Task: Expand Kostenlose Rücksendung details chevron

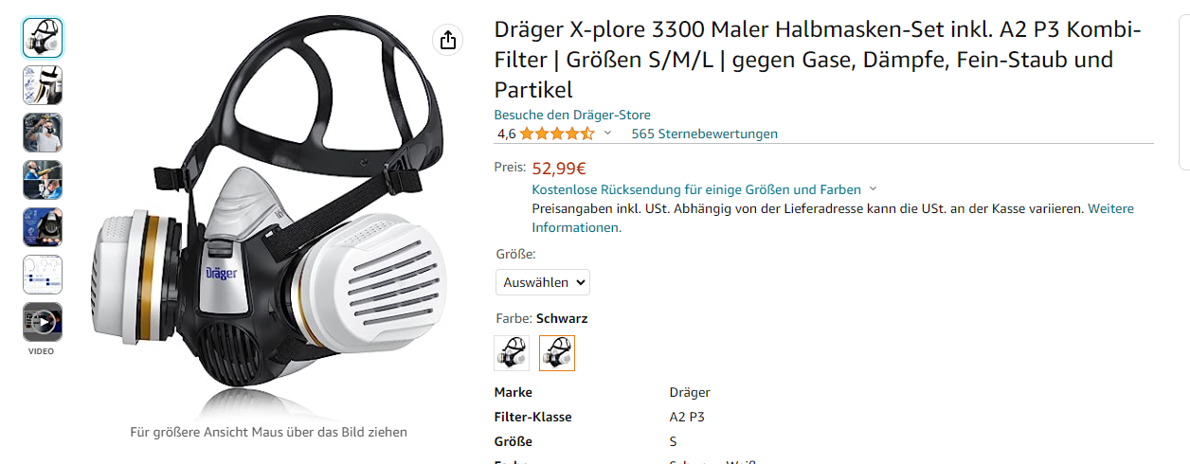Action: coord(873,189)
